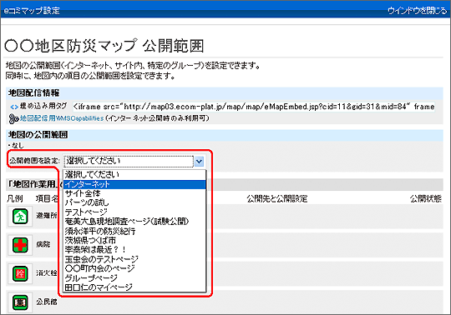This screenshot has height=315, width=451.
Task: Select 奄美大島現地調査ページ(試験公開) option
Action: [x=134, y=222]
